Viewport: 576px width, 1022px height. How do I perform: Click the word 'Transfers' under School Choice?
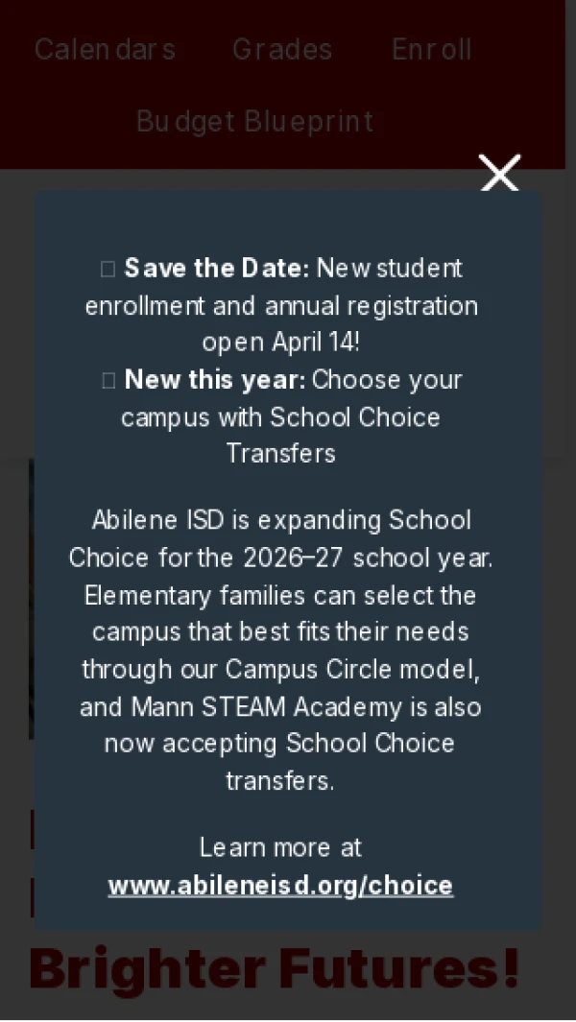[280, 453]
